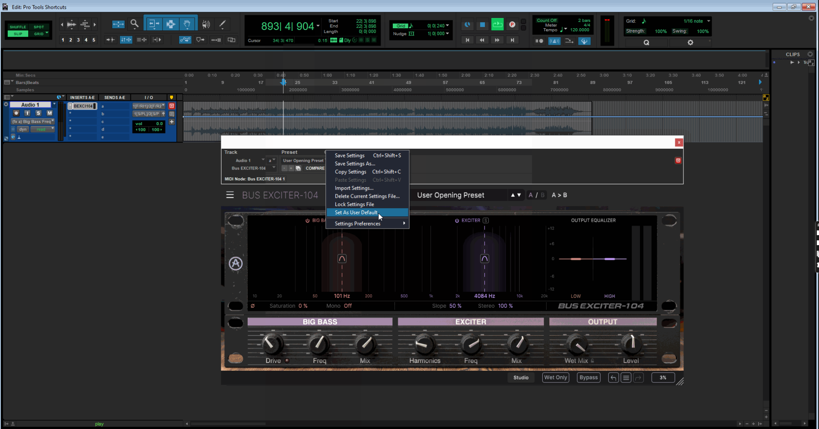Open the 1/16 note grid dropdown
Screen dimensions: 819x429
tap(708, 21)
